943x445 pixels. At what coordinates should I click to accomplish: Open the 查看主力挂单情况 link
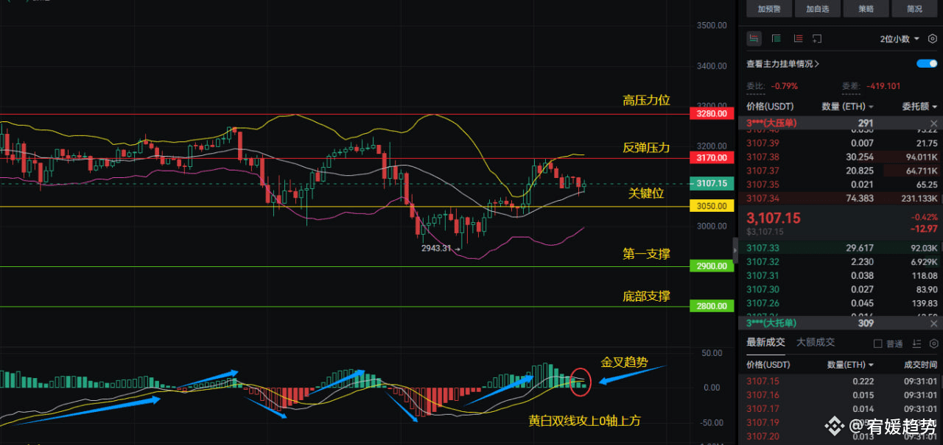click(x=782, y=64)
